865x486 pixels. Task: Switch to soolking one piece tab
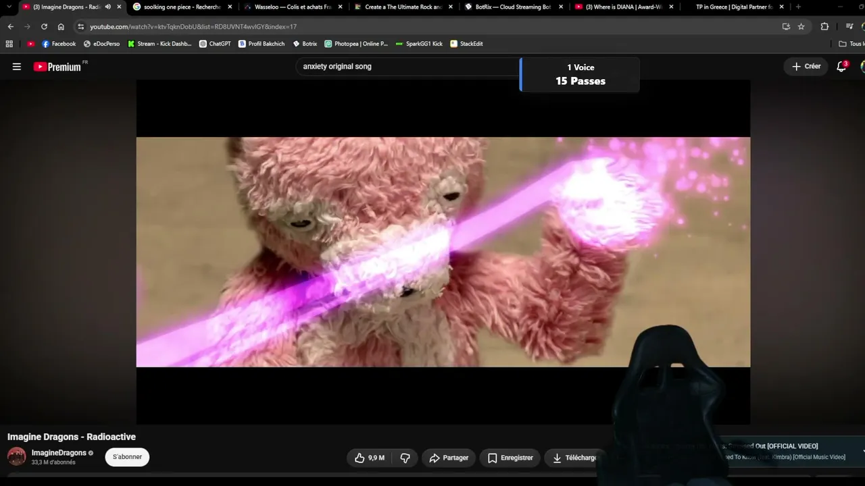coord(182,7)
